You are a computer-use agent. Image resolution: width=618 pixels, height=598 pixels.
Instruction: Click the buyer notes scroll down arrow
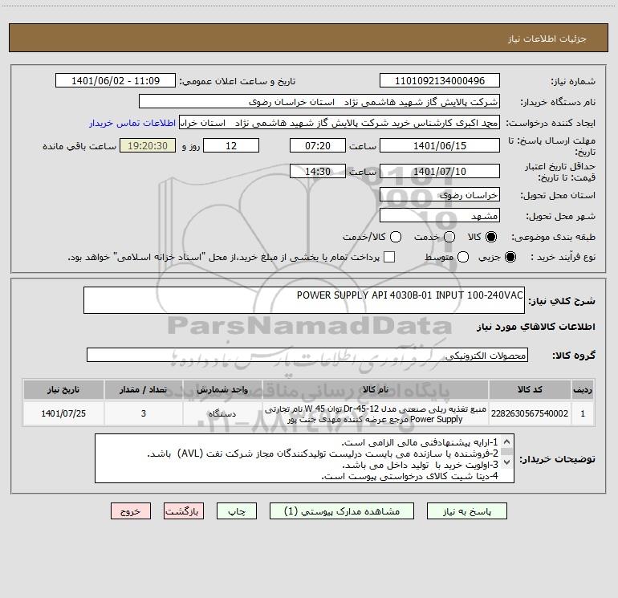point(507,462)
